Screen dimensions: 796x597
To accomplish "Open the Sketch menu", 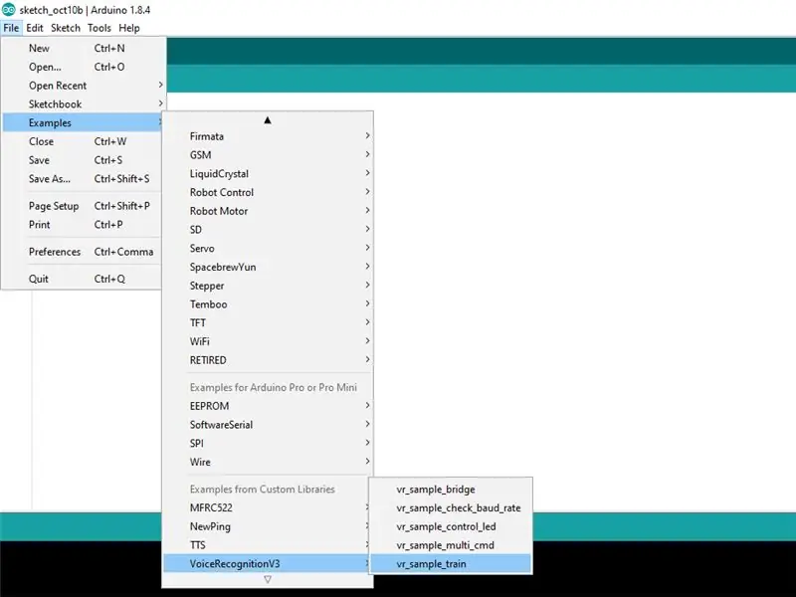I will click(66, 28).
